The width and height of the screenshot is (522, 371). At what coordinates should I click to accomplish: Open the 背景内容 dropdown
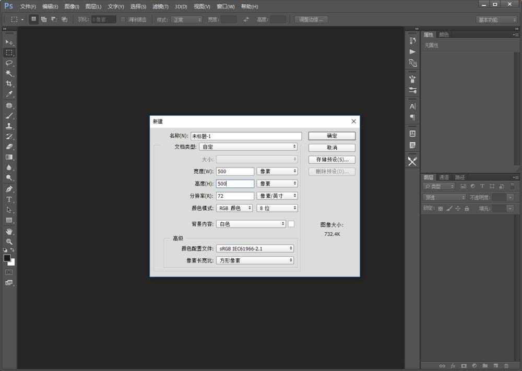[x=251, y=223]
